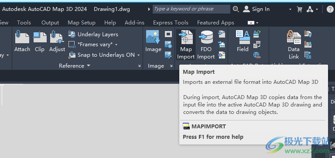Image resolution: width=335 pixels, height=158 pixels.
Task: Open the Image panel dialog launcher arrow
Action: click(171, 66)
